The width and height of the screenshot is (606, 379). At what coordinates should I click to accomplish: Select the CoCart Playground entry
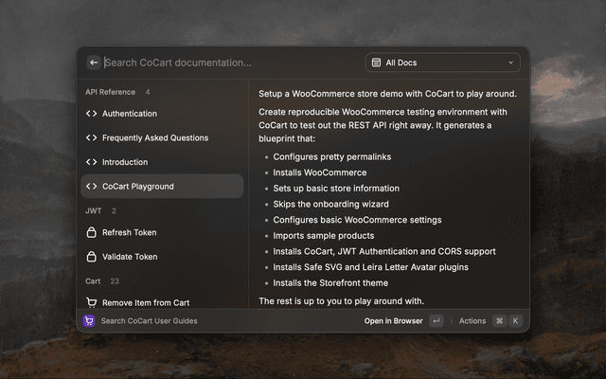pos(162,187)
